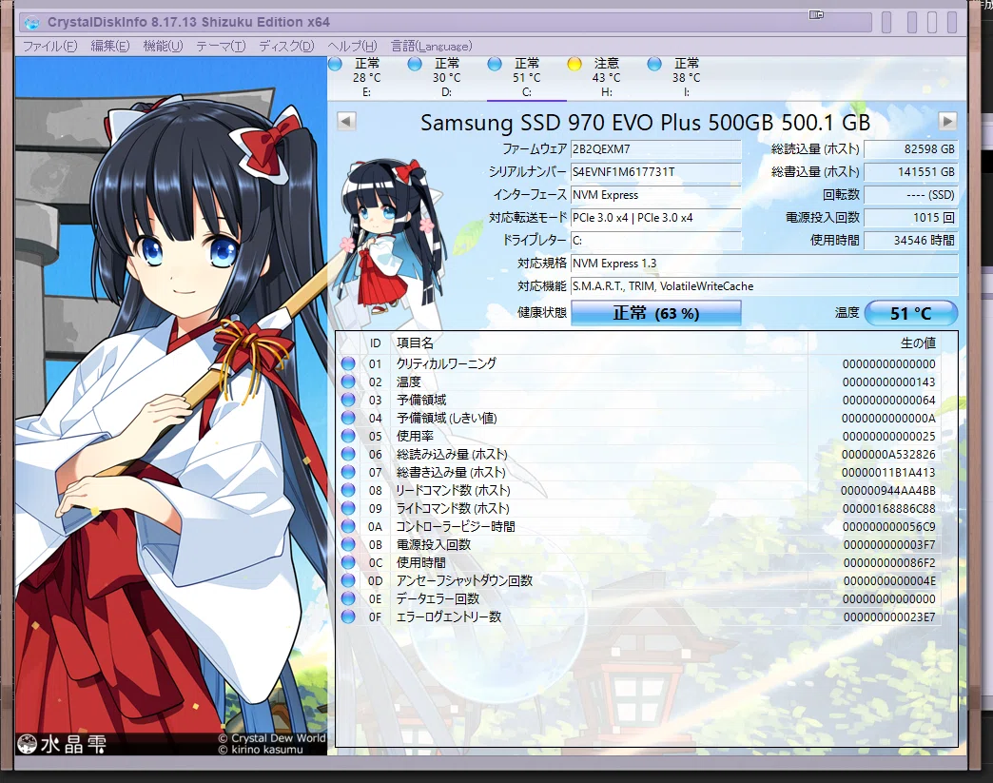The width and height of the screenshot is (993, 783).
Task: Click power on hours value 34546 時間
Action: (910, 240)
